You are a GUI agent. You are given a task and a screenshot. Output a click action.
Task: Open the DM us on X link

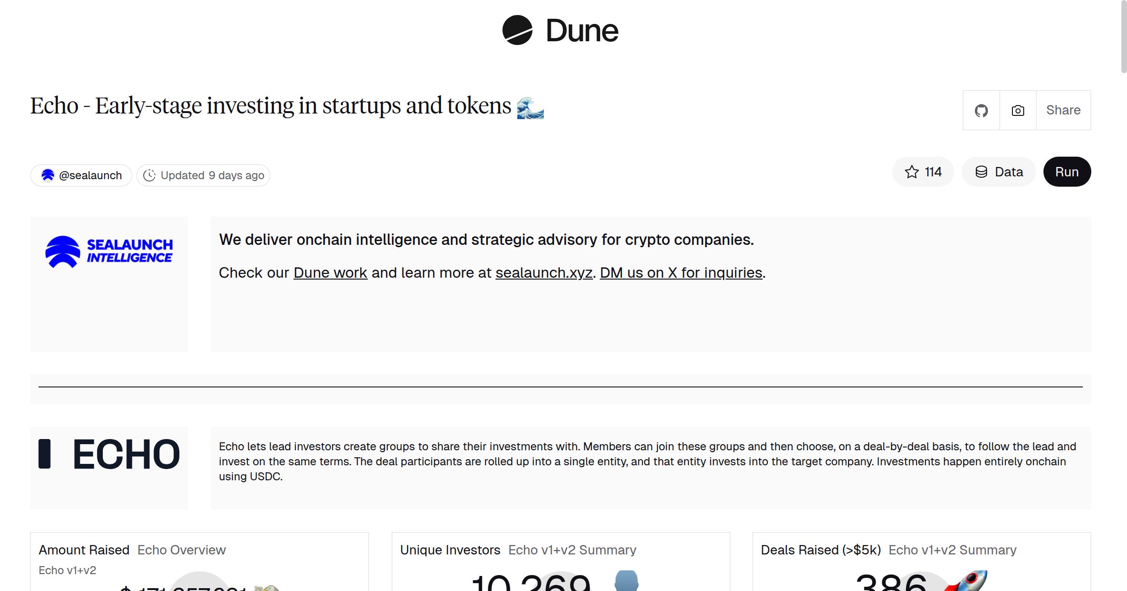(680, 273)
